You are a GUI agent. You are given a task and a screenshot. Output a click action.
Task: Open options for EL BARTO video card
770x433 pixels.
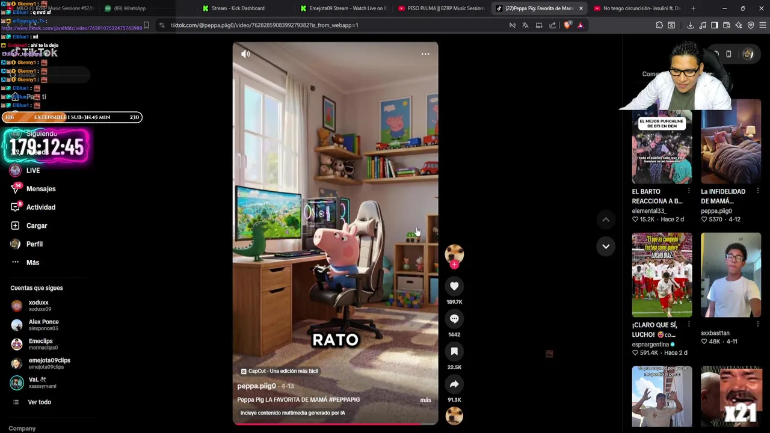click(x=689, y=191)
